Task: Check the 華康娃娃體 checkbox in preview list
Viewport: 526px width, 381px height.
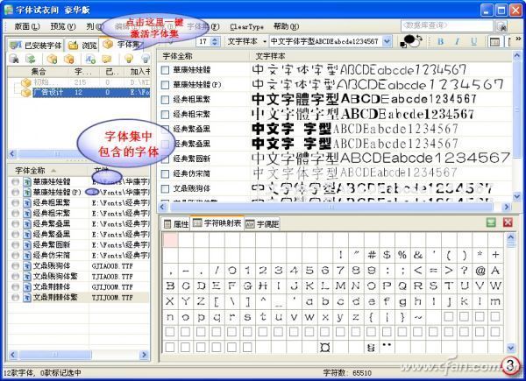Action: pos(165,70)
